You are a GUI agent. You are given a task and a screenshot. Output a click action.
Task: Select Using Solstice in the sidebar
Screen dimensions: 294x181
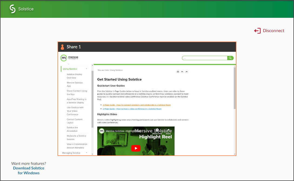point(70,69)
